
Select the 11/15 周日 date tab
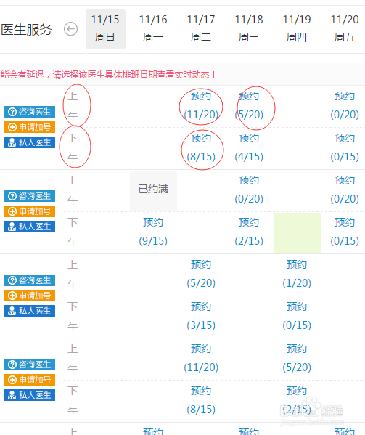pyautogui.click(x=105, y=29)
